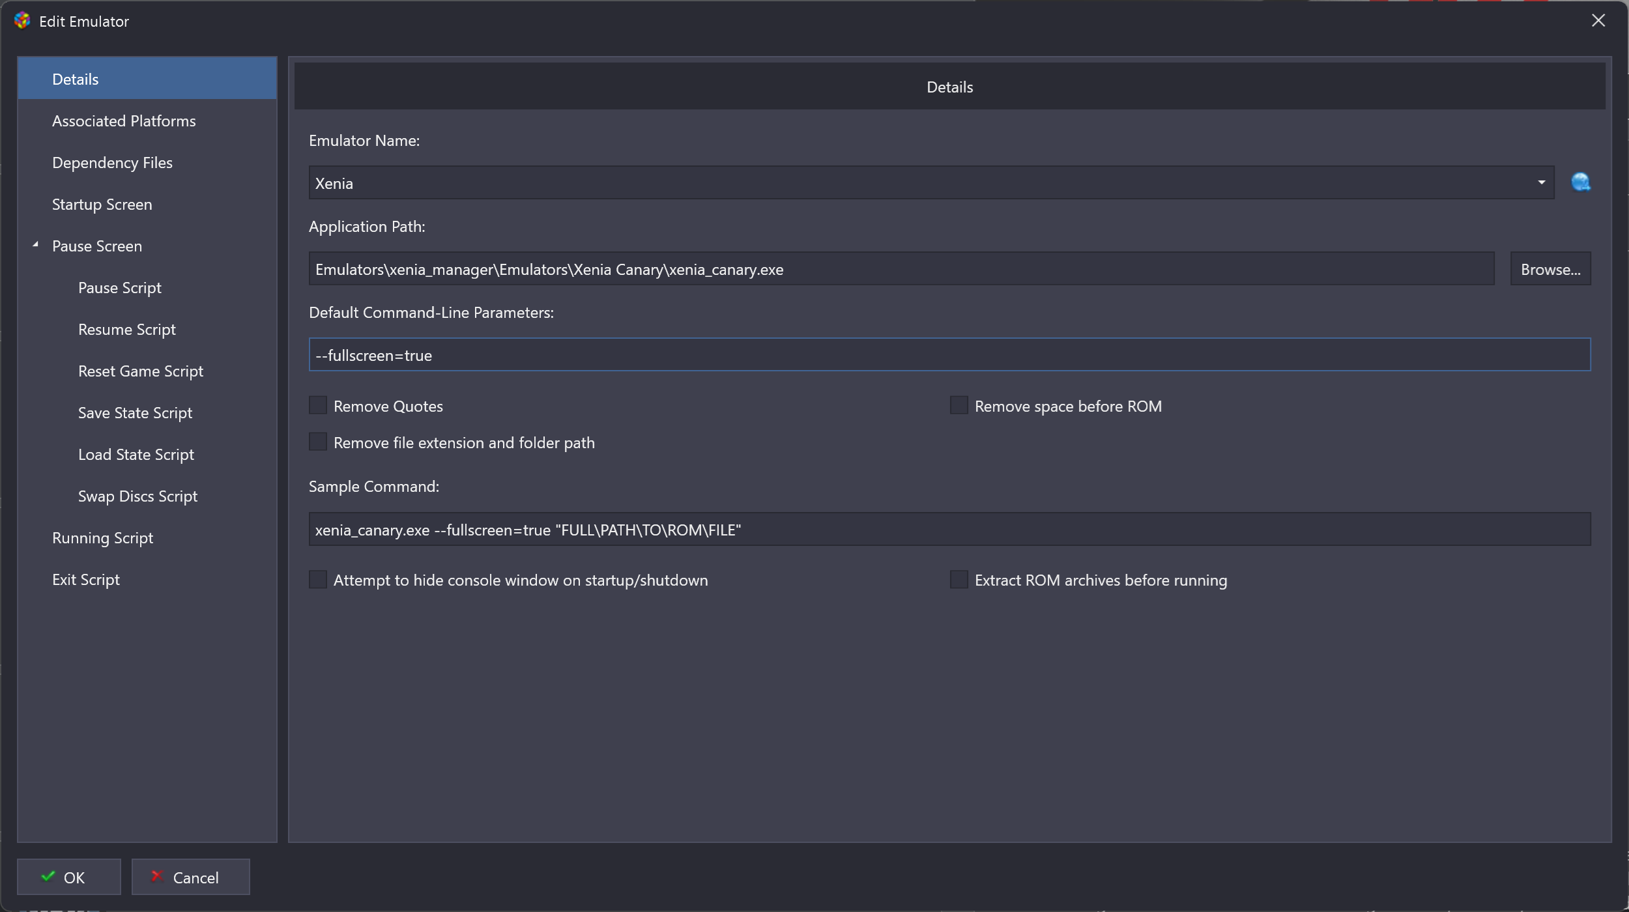Viewport: 1629px width, 912px height.
Task: Click the Browse... button
Action: point(1551,269)
